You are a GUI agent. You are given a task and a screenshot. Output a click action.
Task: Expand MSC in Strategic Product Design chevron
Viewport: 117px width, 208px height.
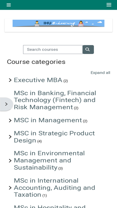10,137
